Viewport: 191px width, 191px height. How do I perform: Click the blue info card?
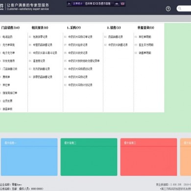pos(29,157)
